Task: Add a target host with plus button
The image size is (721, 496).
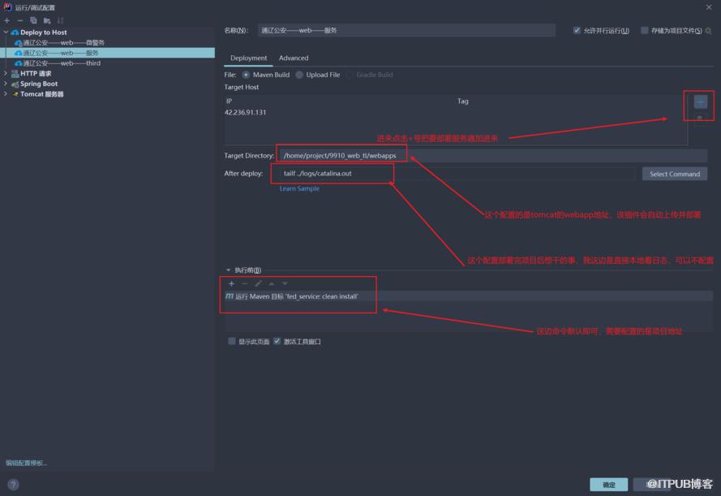Action: [x=700, y=101]
